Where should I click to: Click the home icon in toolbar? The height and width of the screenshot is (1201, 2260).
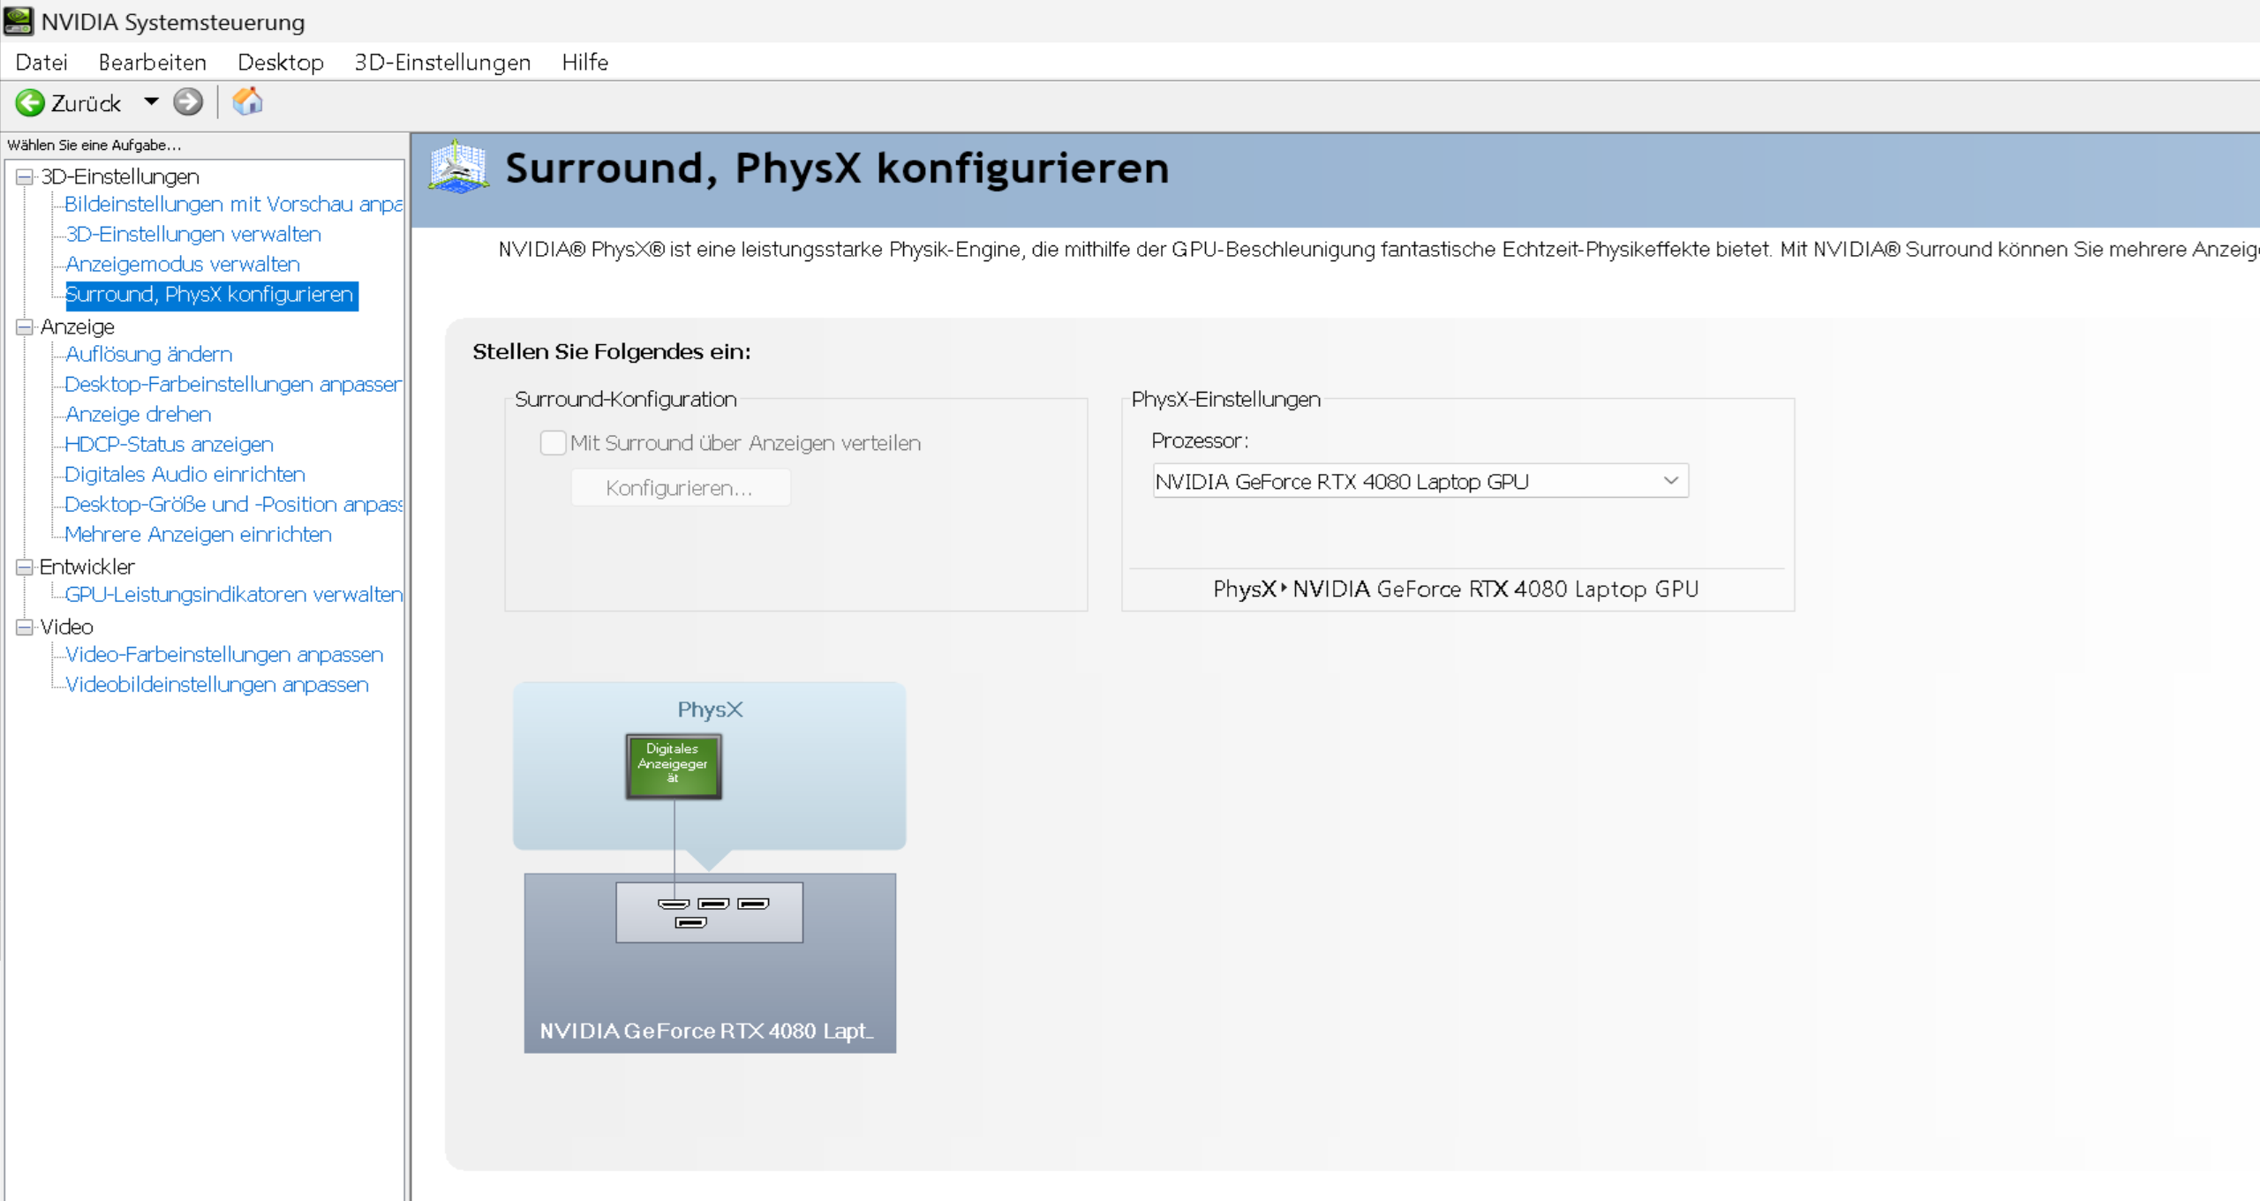coord(247,101)
